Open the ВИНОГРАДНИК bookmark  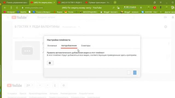tap(89, 12)
